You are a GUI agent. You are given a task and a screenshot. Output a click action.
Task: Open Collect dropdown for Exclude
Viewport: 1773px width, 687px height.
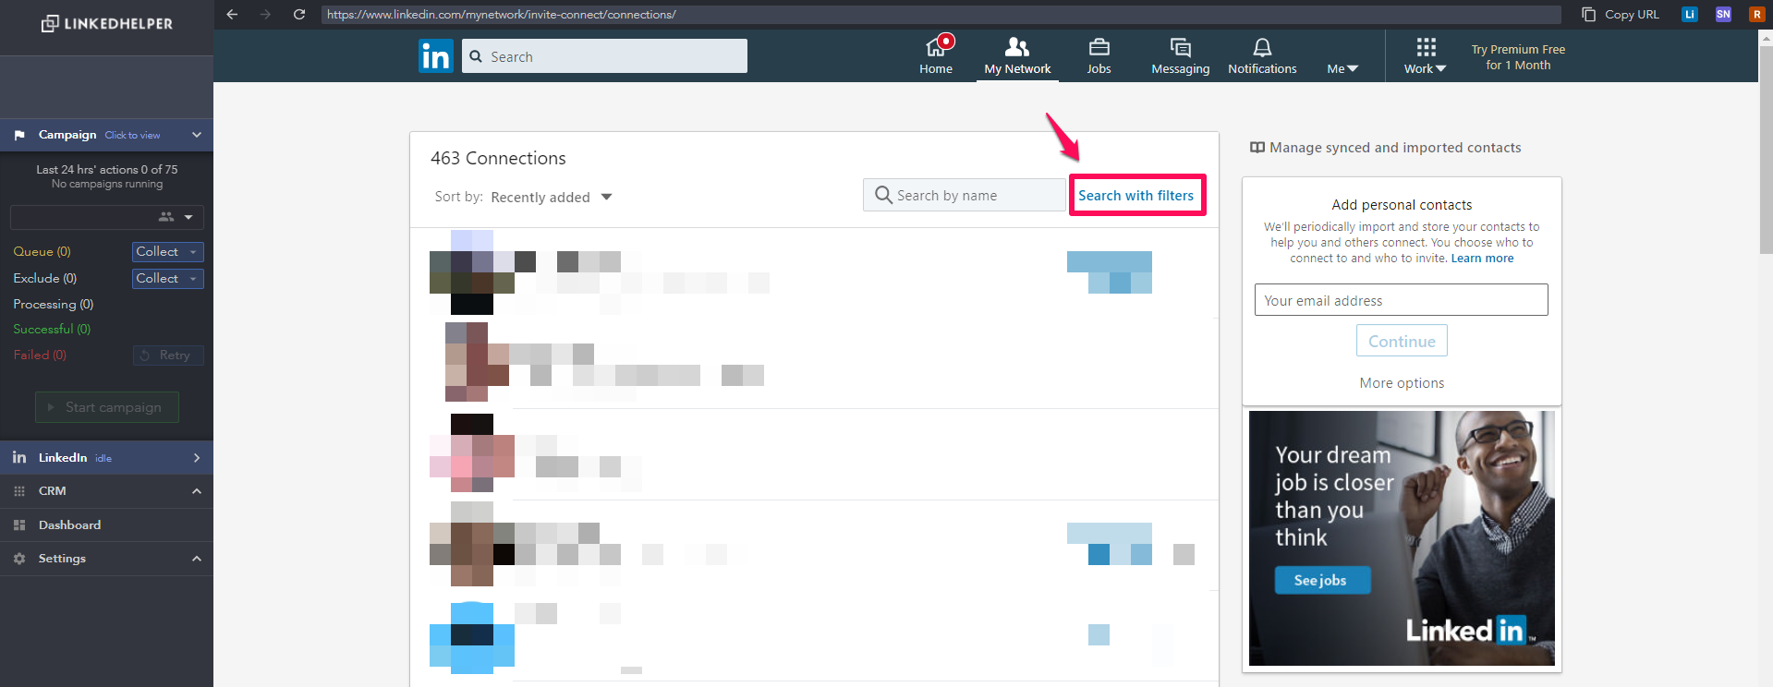click(x=167, y=278)
